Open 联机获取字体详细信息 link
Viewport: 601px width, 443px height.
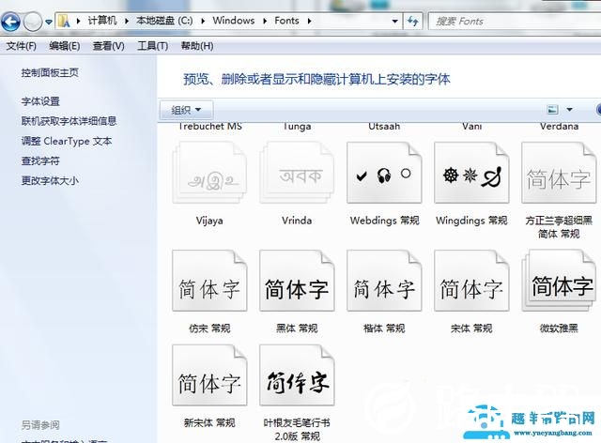(69, 121)
